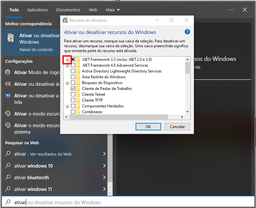Expand the ativar - Ver resultados da Web arrow
The width and height of the screenshot is (256, 208).
click(104, 154)
